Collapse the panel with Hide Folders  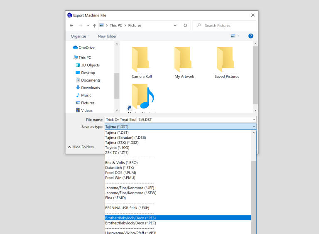pos(81,147)
